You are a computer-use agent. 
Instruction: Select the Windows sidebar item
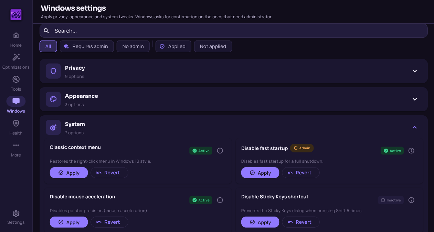click(16, 105)
